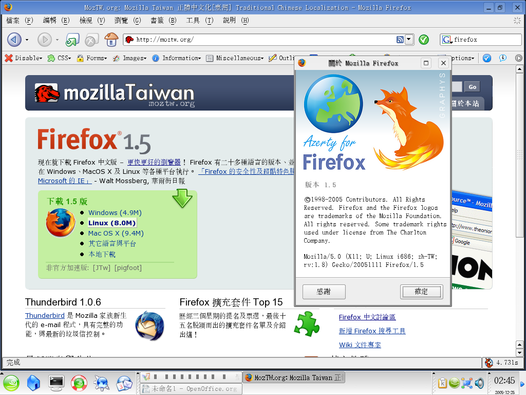Click the RSS feed icon in address bar
Image resolution: width=526 pixels, height=395 pixels.
tap(400, 40)
